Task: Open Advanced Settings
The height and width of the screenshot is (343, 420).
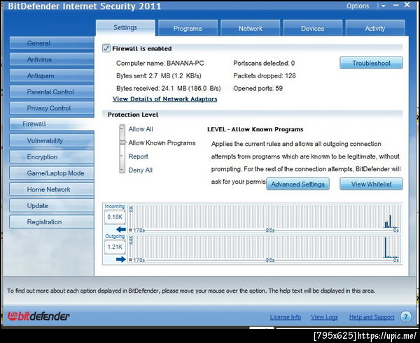Action: [297, 184]
